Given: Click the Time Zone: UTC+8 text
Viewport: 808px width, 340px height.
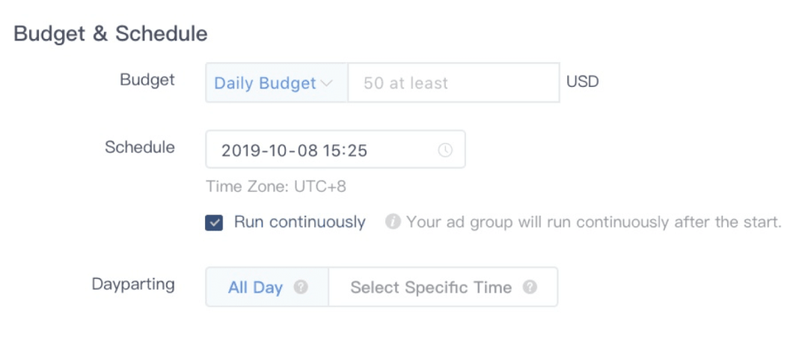Looking at the screenshot, I should tap(276, 186).
